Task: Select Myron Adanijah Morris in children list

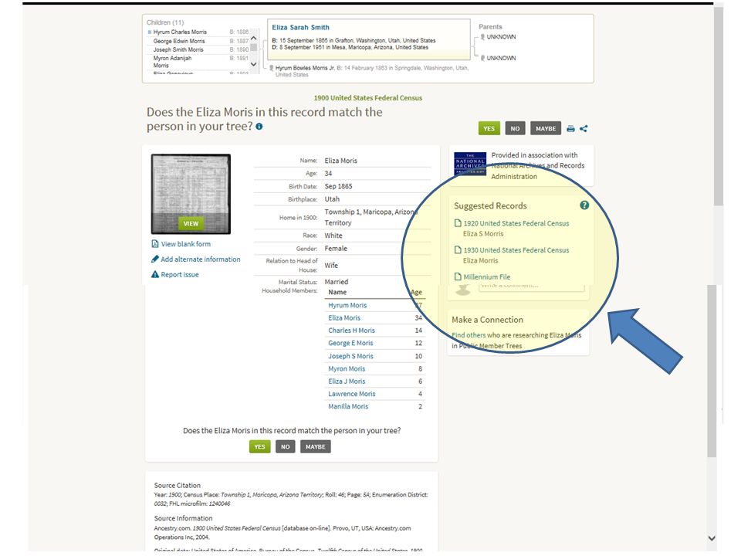Action: (172, 62)
